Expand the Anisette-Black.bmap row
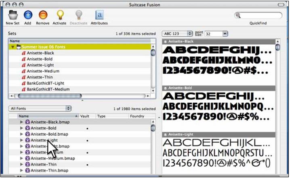 [21, 122]
